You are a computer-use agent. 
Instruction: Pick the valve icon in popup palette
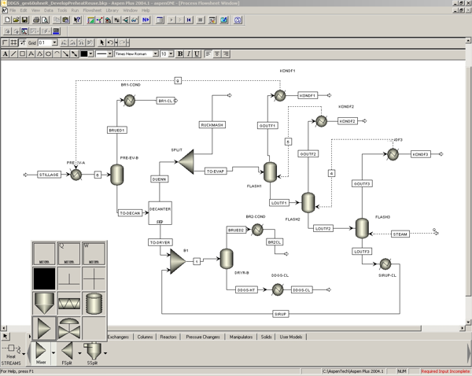69,328
